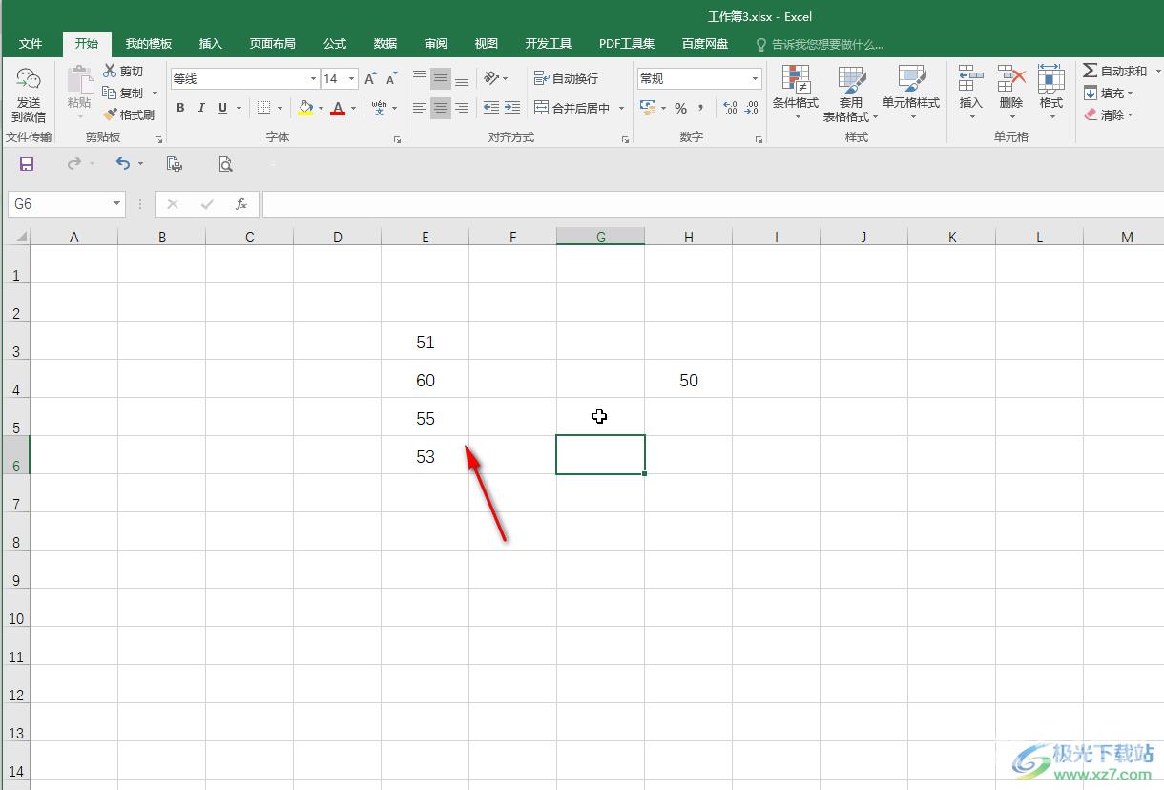Click Increase Indent icon
This screenshot has width=1164, height=790.
(512, 108)
